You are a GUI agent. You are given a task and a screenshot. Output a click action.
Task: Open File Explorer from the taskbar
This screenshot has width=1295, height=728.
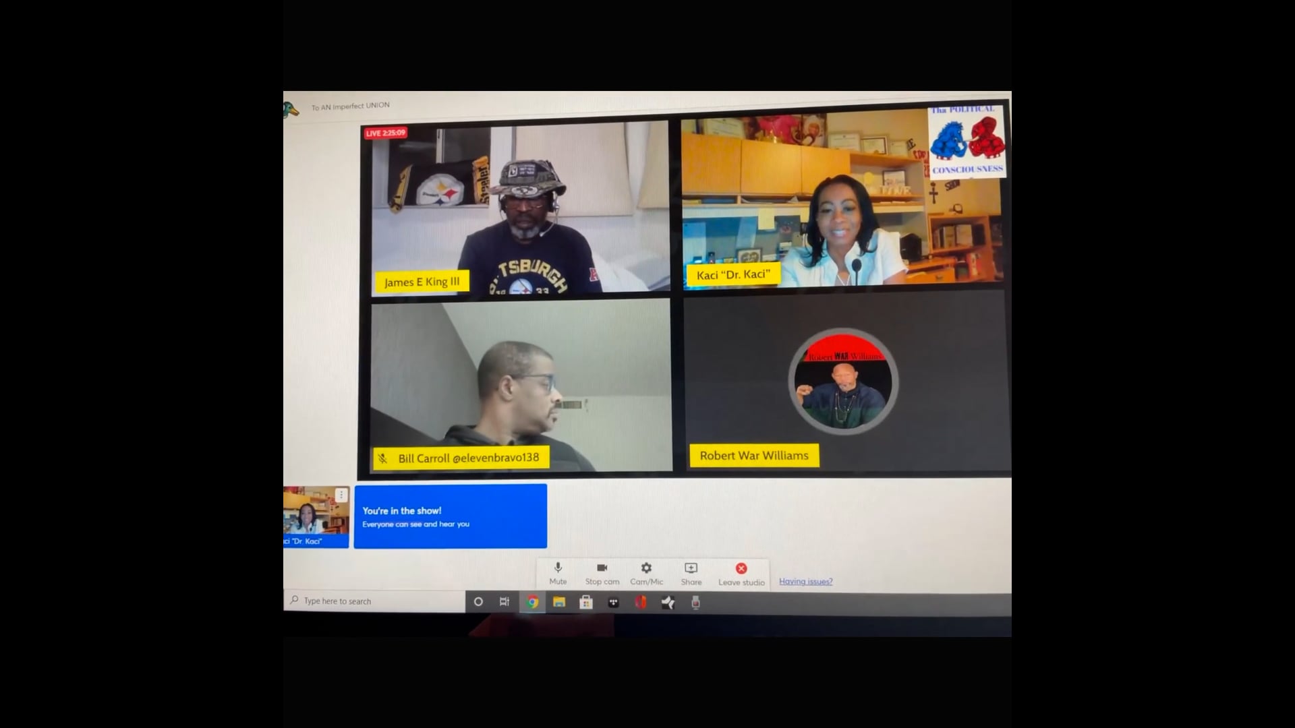(559, 602)
